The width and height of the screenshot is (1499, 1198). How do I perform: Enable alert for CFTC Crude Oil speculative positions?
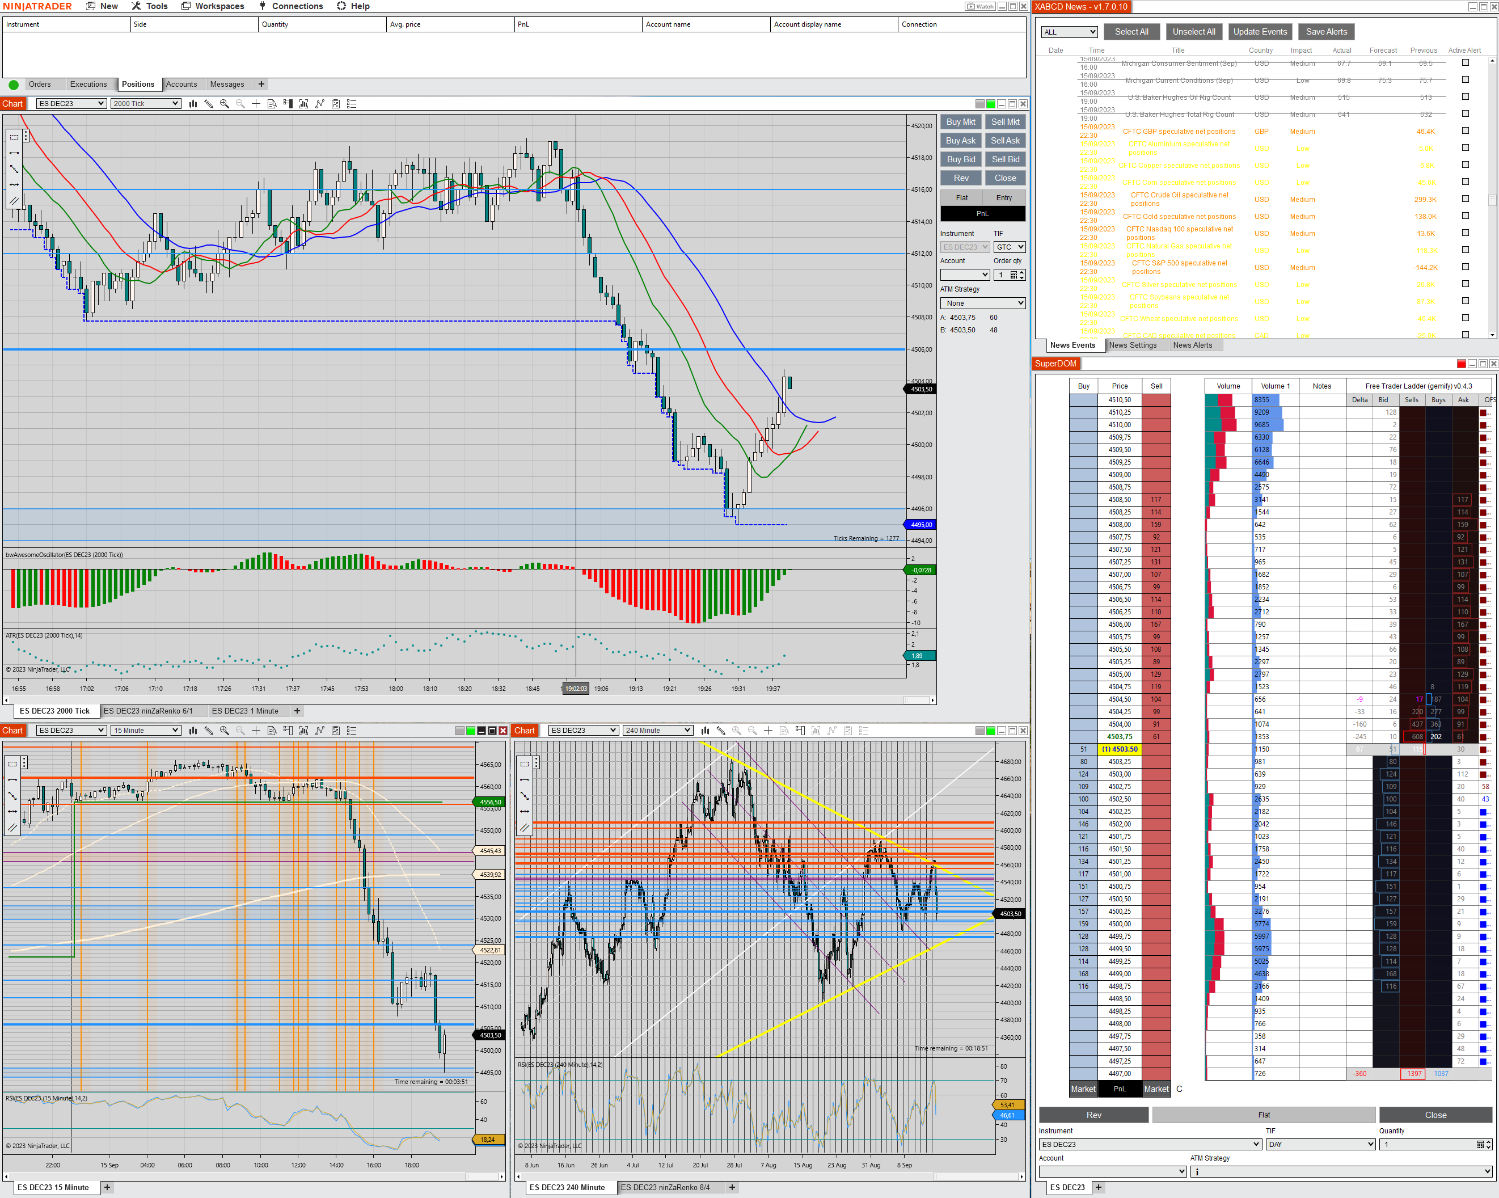click(x=1466, y=199)
